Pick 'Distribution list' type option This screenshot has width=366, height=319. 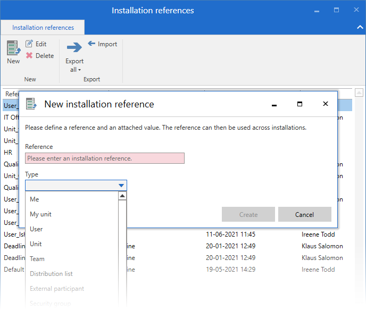[x=51, y=274]
